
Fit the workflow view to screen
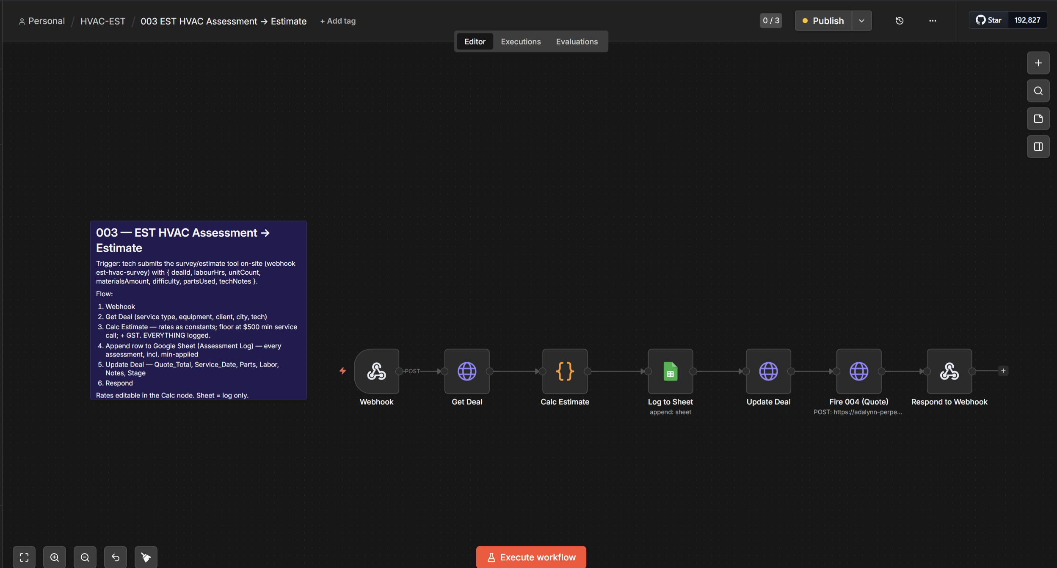(x=24, y=557)
